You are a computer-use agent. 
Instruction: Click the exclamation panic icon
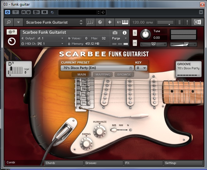[x=187, y=22]
